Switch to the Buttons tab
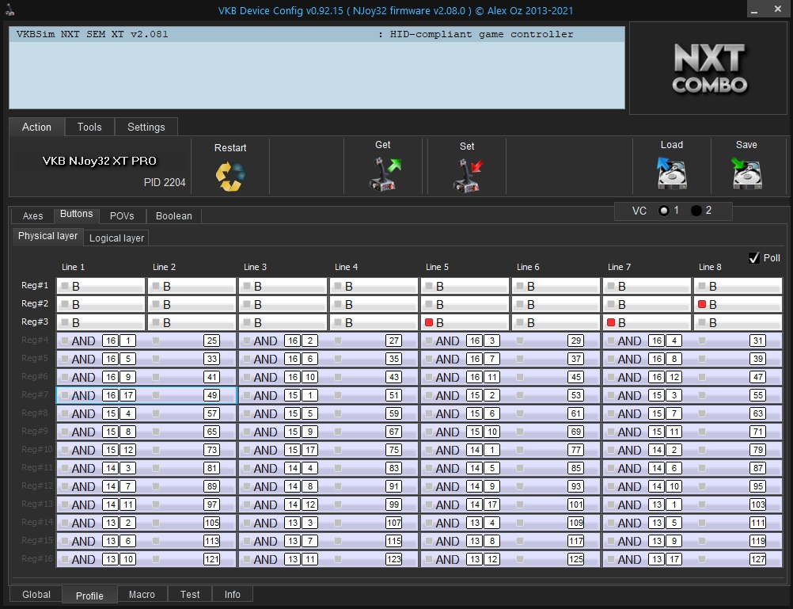This screenshot has width=793, height=609. coord(76,214)
